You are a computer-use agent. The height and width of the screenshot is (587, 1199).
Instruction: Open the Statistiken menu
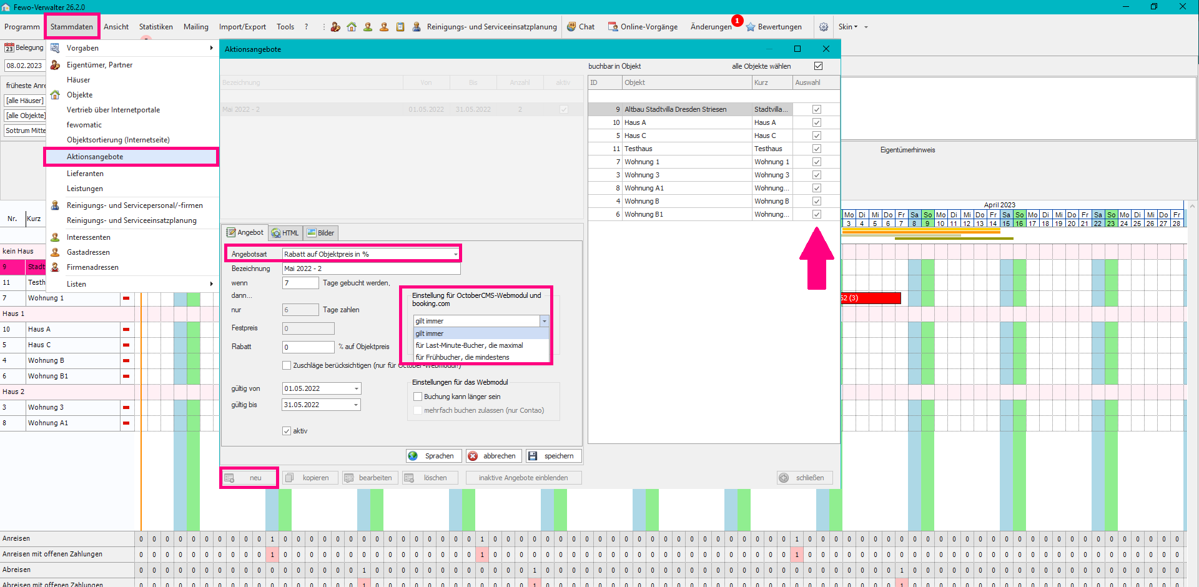156,27
